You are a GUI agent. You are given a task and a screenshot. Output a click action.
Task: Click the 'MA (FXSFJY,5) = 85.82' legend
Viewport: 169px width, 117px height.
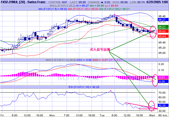point(53,9)
